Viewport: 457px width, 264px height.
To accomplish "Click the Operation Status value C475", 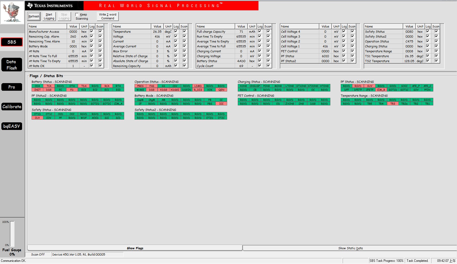I will 409,41.
